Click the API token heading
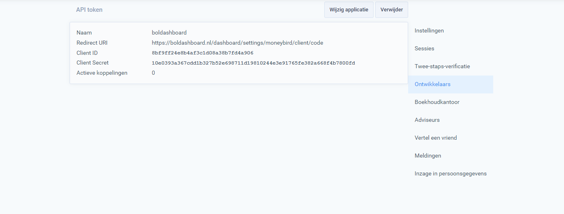Viewport: 564px width, 214px height. click(x=89, y=10)
